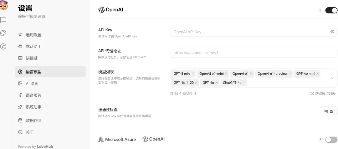
Task: Select the 语言模型 menu item
Action: (50, 72)
